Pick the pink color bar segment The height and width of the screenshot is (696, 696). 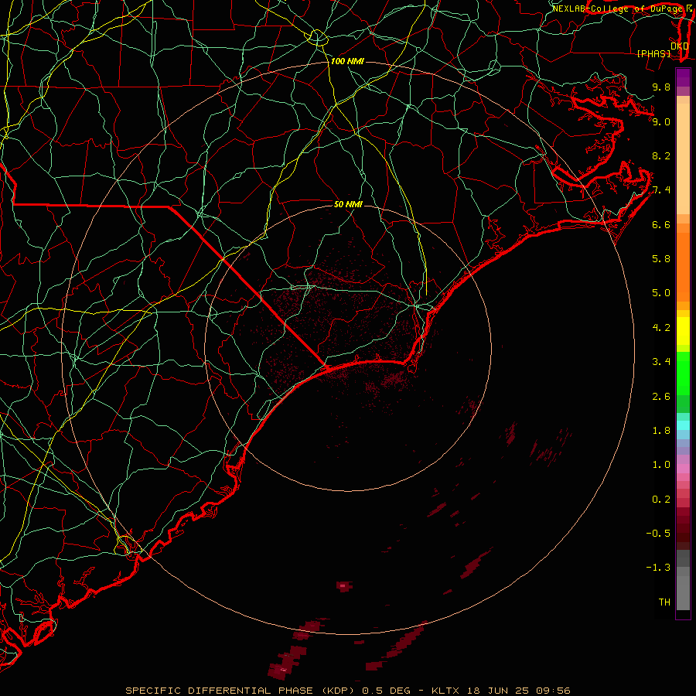coord(683,469)
